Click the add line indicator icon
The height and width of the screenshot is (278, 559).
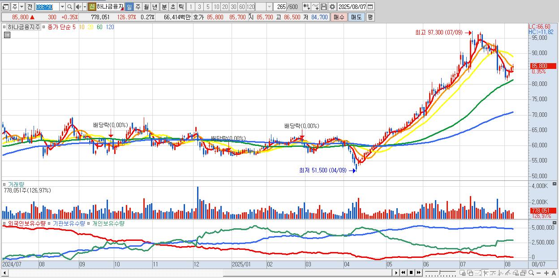coord(315,7)
